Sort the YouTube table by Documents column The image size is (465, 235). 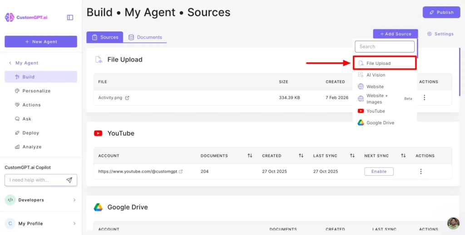click(250, 156)
